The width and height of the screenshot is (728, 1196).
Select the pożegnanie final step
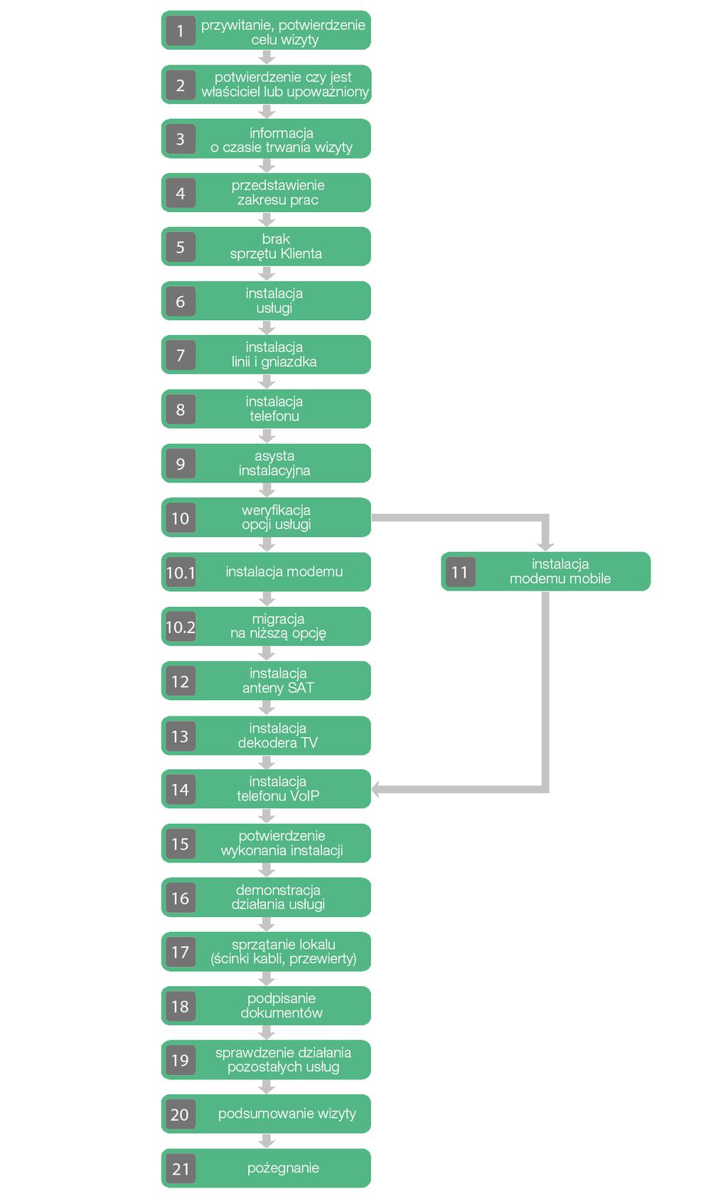point(266,1168)
